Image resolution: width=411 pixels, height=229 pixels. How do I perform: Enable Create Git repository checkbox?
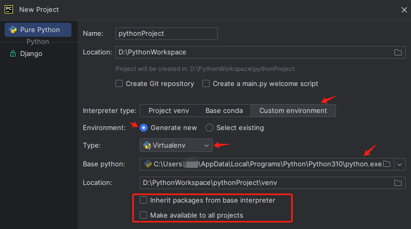tap(119, 84)
